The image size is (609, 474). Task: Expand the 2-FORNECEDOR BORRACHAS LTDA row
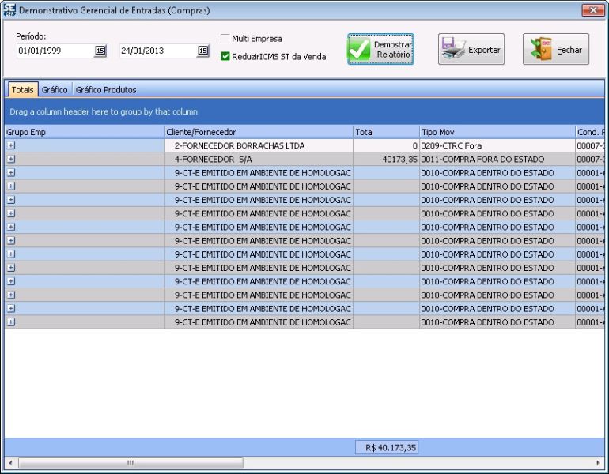[x=11, y=146]
